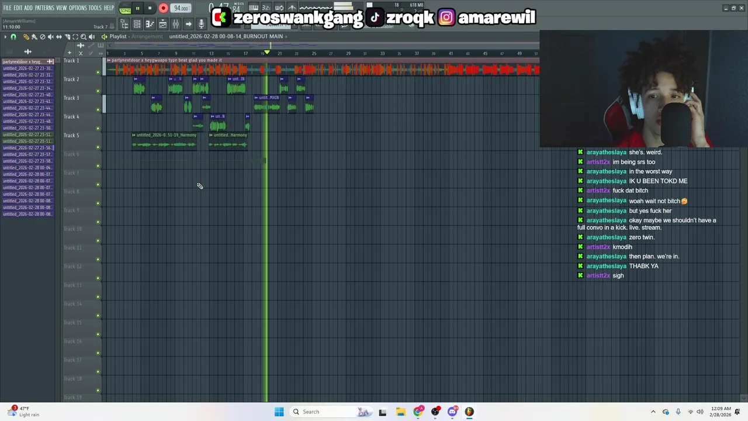Mute Track 1 via its green light

click(x=98, y=73)
